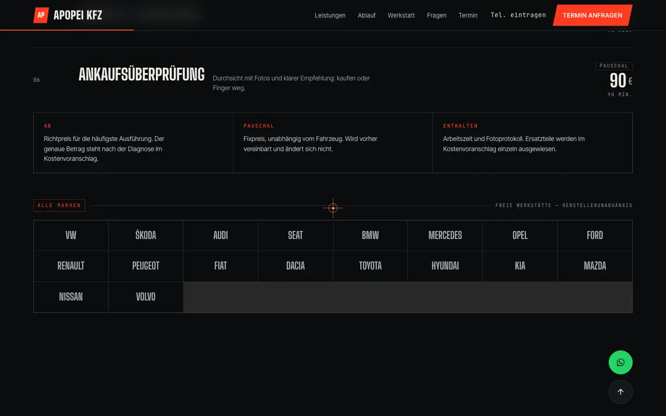This screenshot has height=416, width=666.
Task: Choose the Volvo brand tile
Action: [146, 297]
